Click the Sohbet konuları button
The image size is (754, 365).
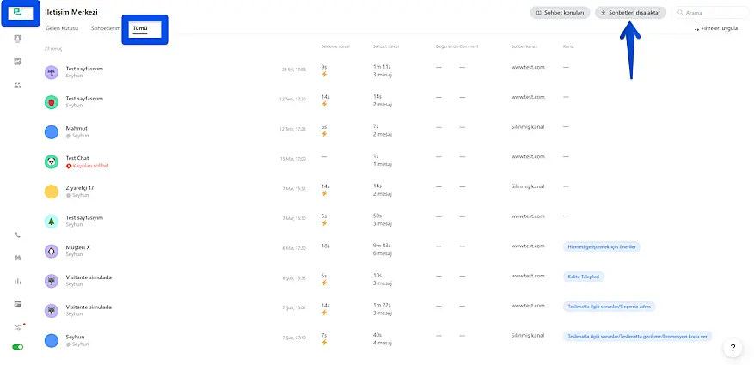(561, 13)
